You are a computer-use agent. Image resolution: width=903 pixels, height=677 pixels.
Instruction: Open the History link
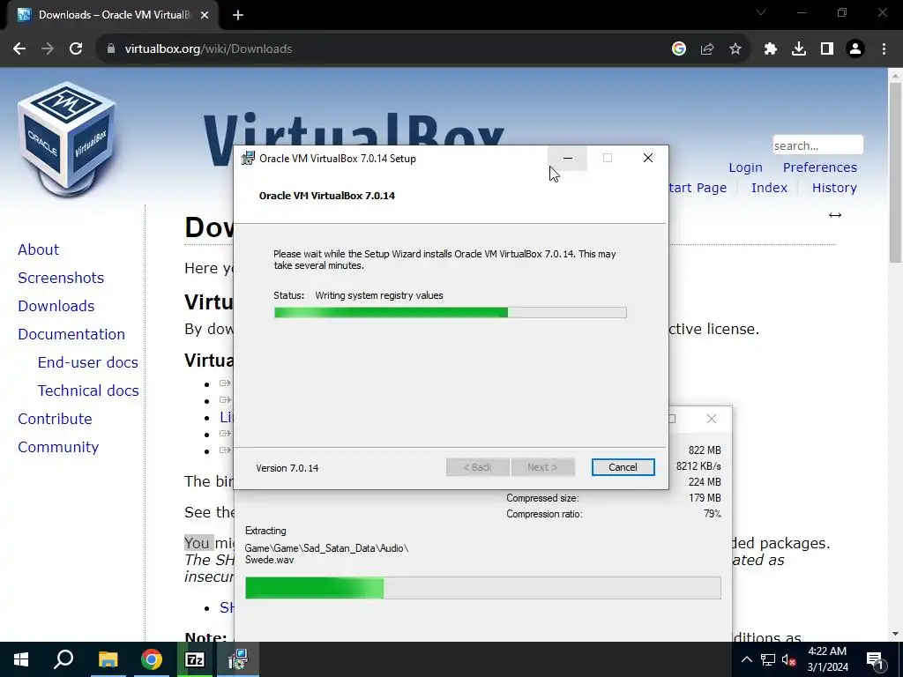[x=834, y=188]
